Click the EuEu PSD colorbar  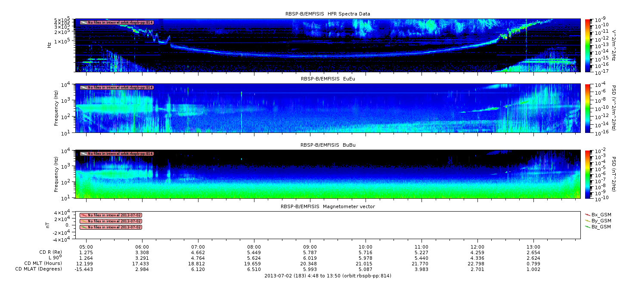pos(588,108)
